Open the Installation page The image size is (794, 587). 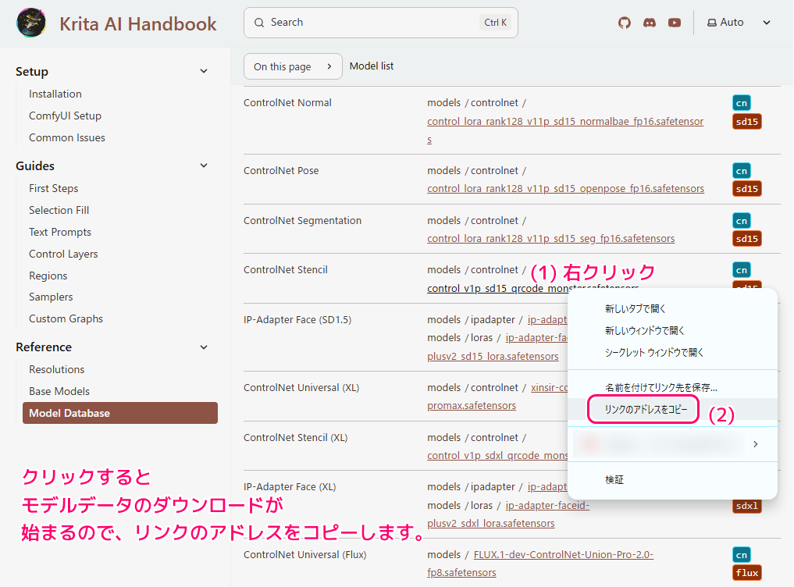coord(55,94)
